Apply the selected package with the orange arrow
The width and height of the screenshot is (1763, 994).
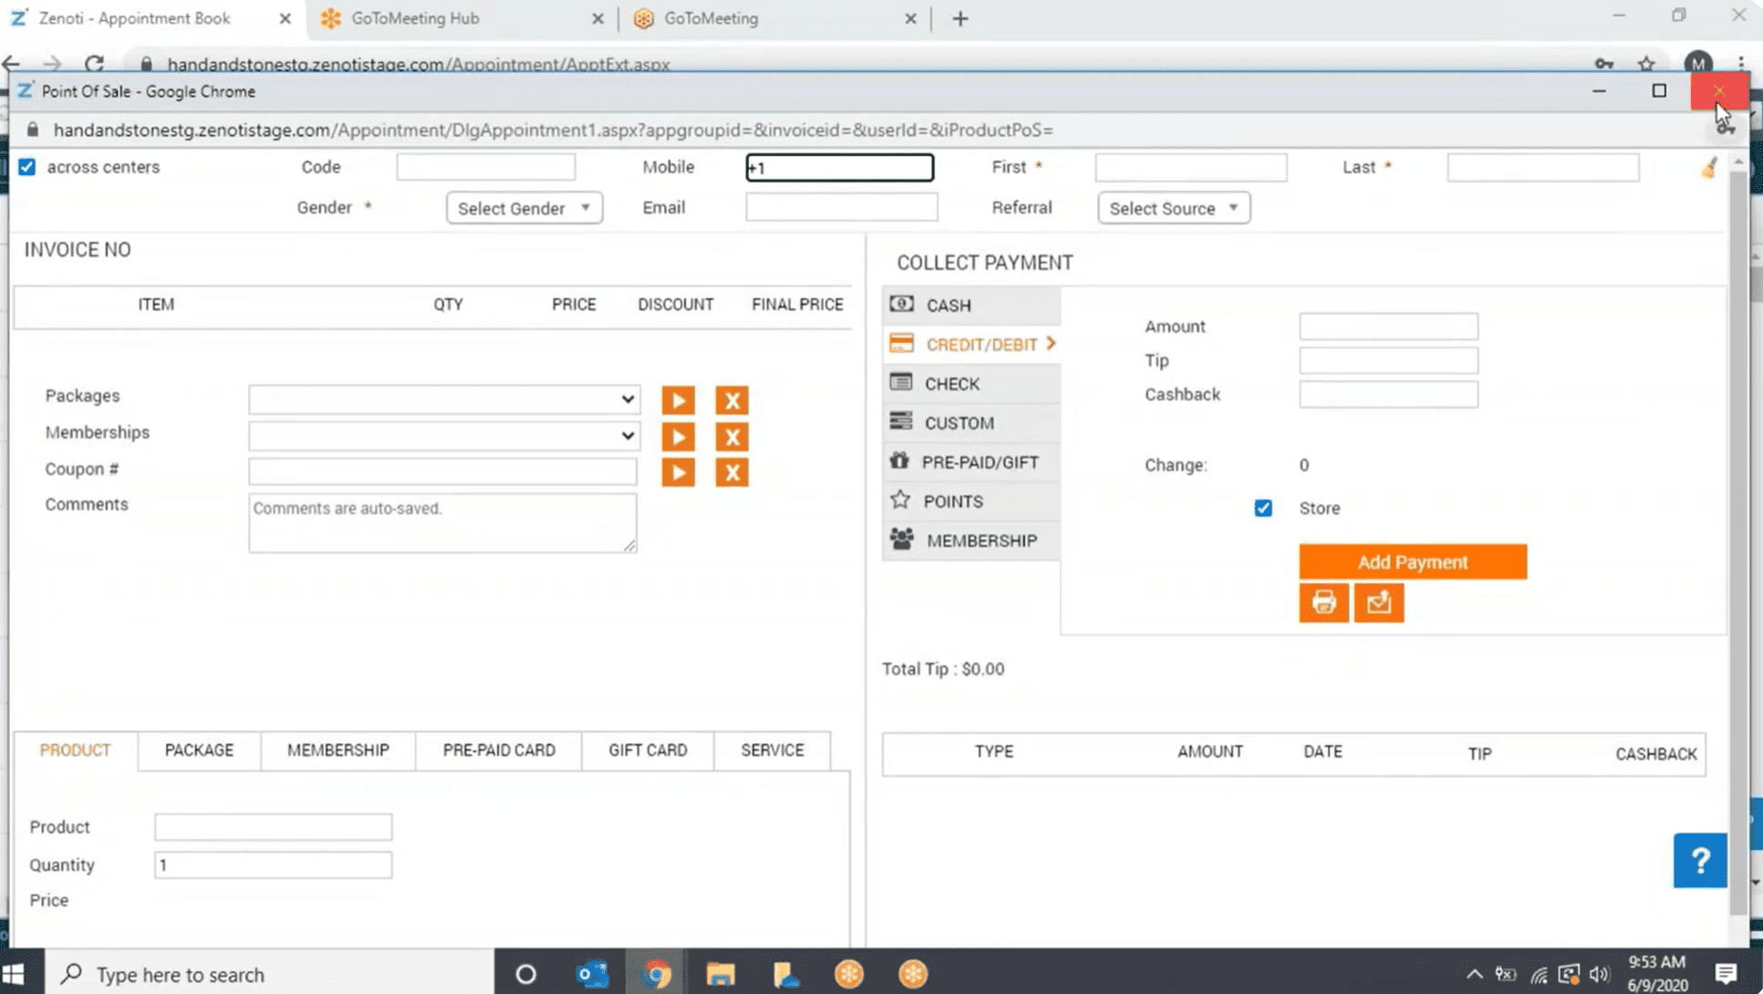[678, 400]
